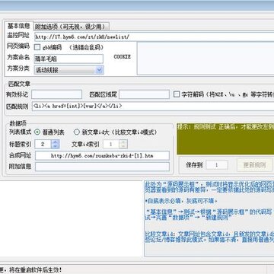
Task: Click the empty white source display area
Action: click(72, 219)
